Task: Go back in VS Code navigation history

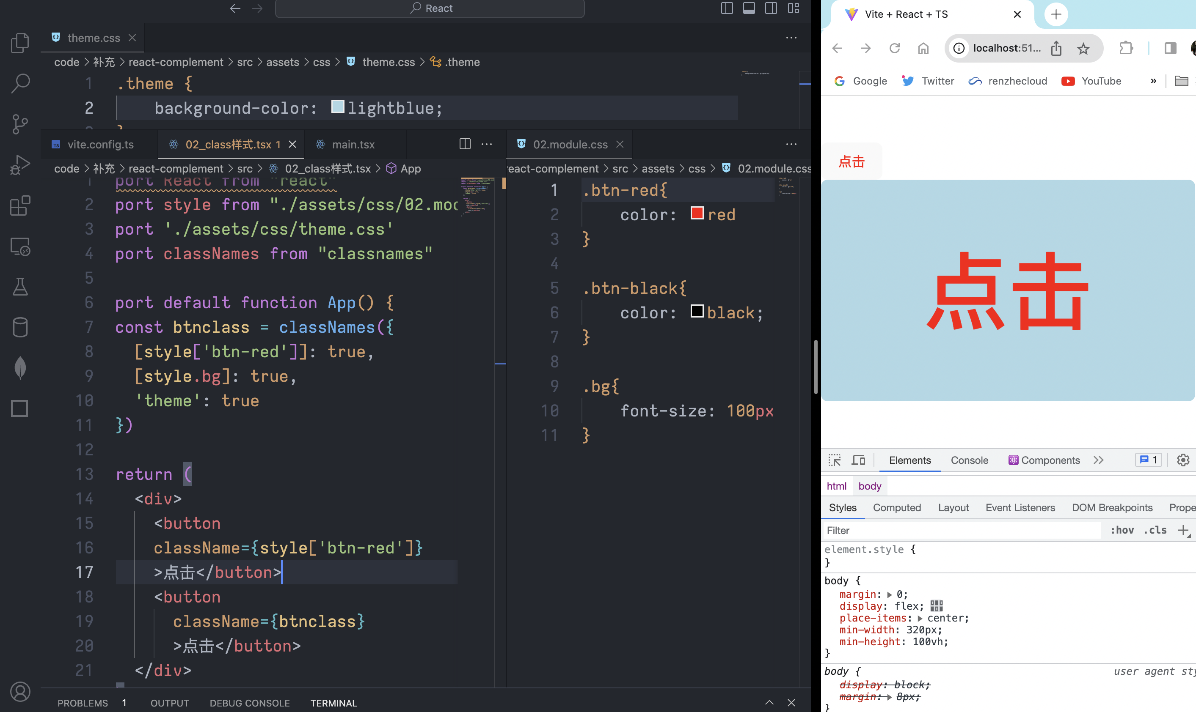Action: 235,8
